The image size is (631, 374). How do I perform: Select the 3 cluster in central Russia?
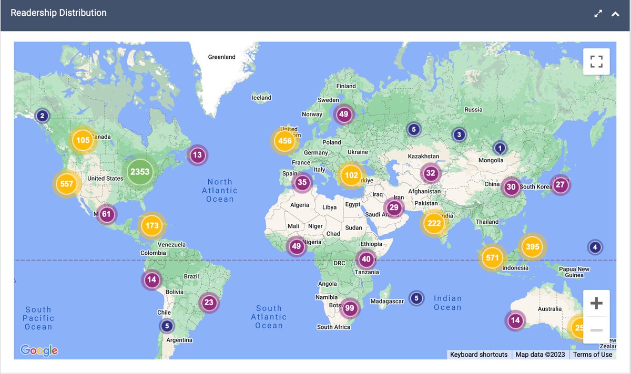[459, 135]
